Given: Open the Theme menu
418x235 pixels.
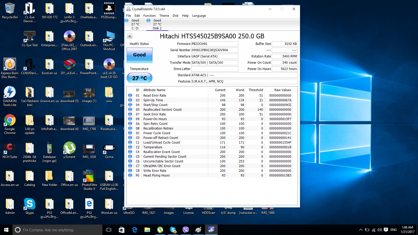Looking at the screenshot, I should pos(164,16).
